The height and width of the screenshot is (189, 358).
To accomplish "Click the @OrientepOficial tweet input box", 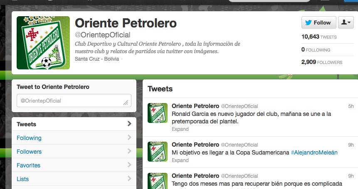I will [74, 101].
